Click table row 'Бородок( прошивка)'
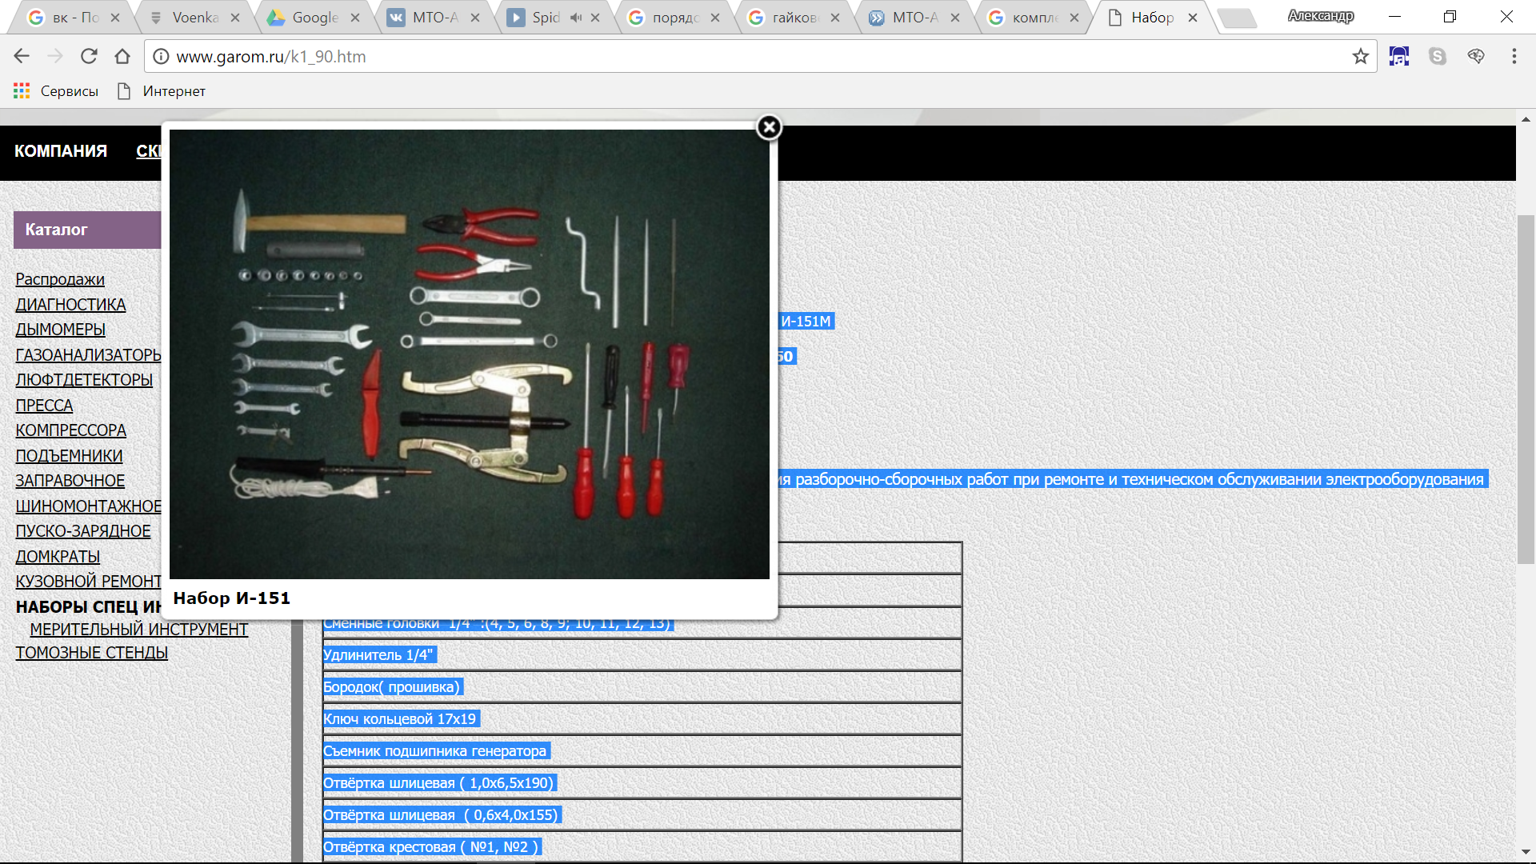Viewport: 1536px width, 864px height. click(x=642, y=687)
